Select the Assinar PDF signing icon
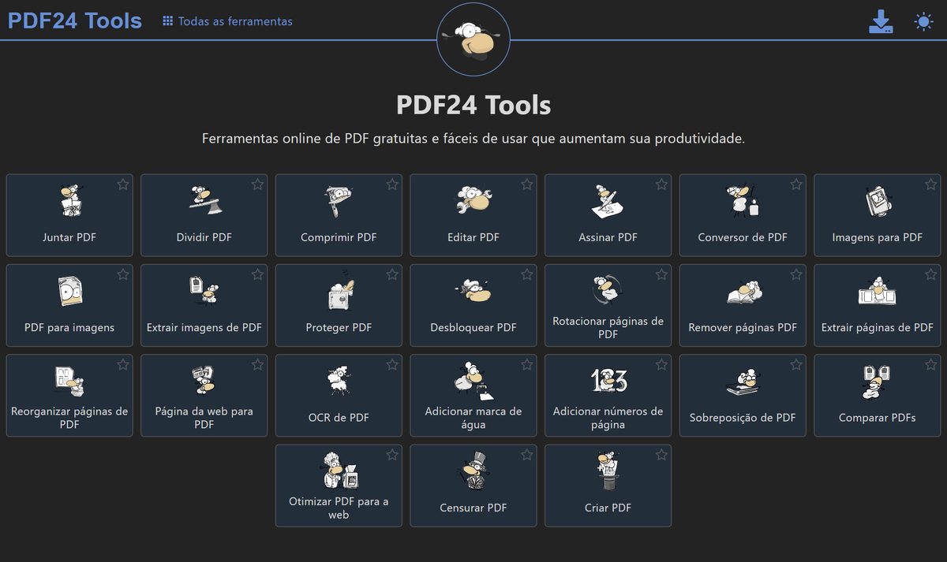The width and height of the screenshot is (947, 562). coord(608,202)
